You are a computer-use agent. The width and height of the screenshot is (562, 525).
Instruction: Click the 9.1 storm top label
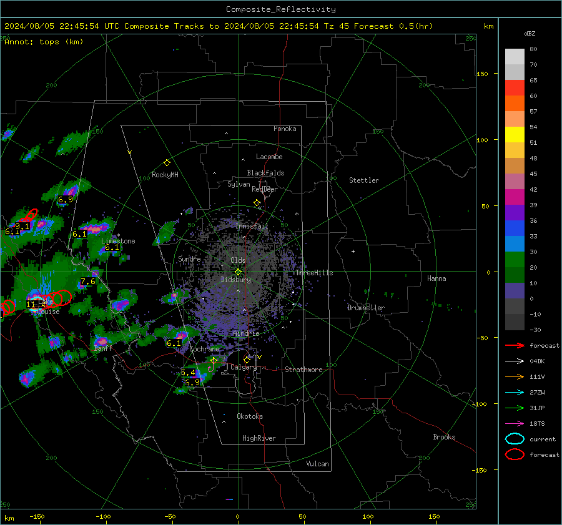22,227
